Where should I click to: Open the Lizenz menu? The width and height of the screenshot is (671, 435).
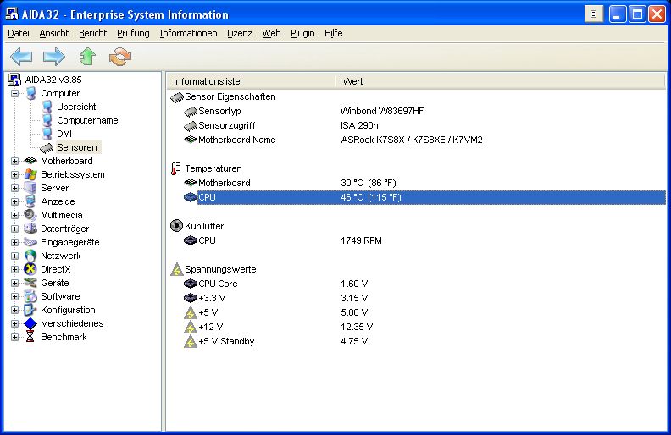pos(240,33)
